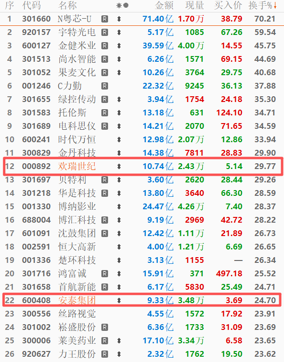Open stock 果麦文化
Viewport: 284px width, 362px height.
click(77, 72)
